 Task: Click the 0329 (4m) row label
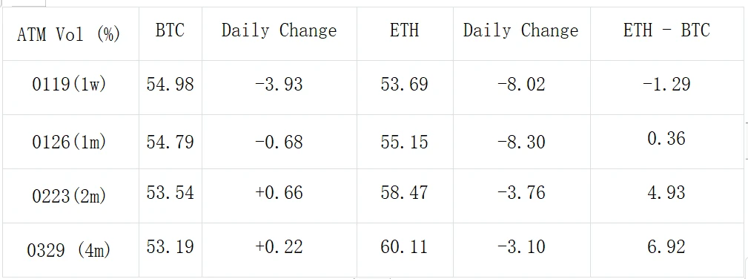click(x=70, y=249)
